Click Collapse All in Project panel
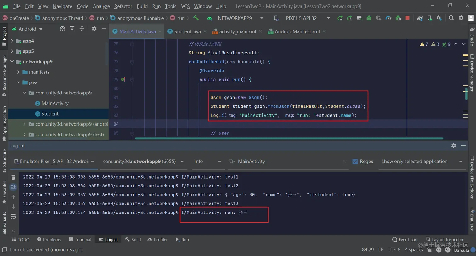476x256 pixels. 82,29
